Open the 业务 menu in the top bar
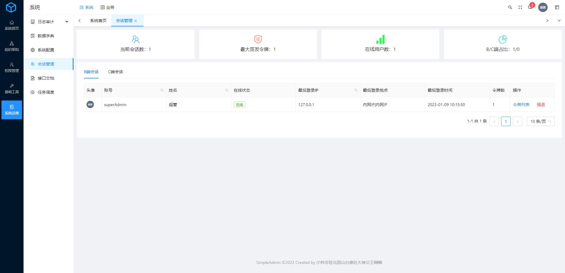This screenshot has width=565, height=273. (108, 7)
